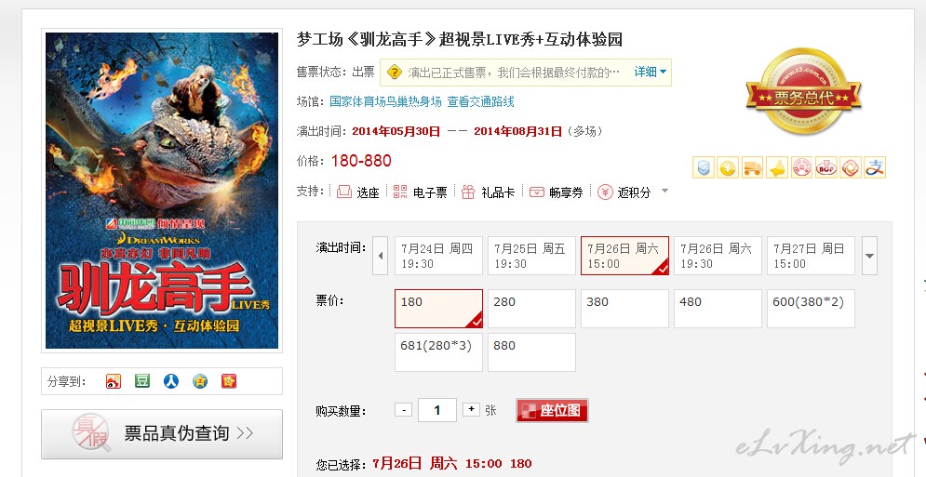
Task: Share to Douban via green icon
Action: coord(142,381)
